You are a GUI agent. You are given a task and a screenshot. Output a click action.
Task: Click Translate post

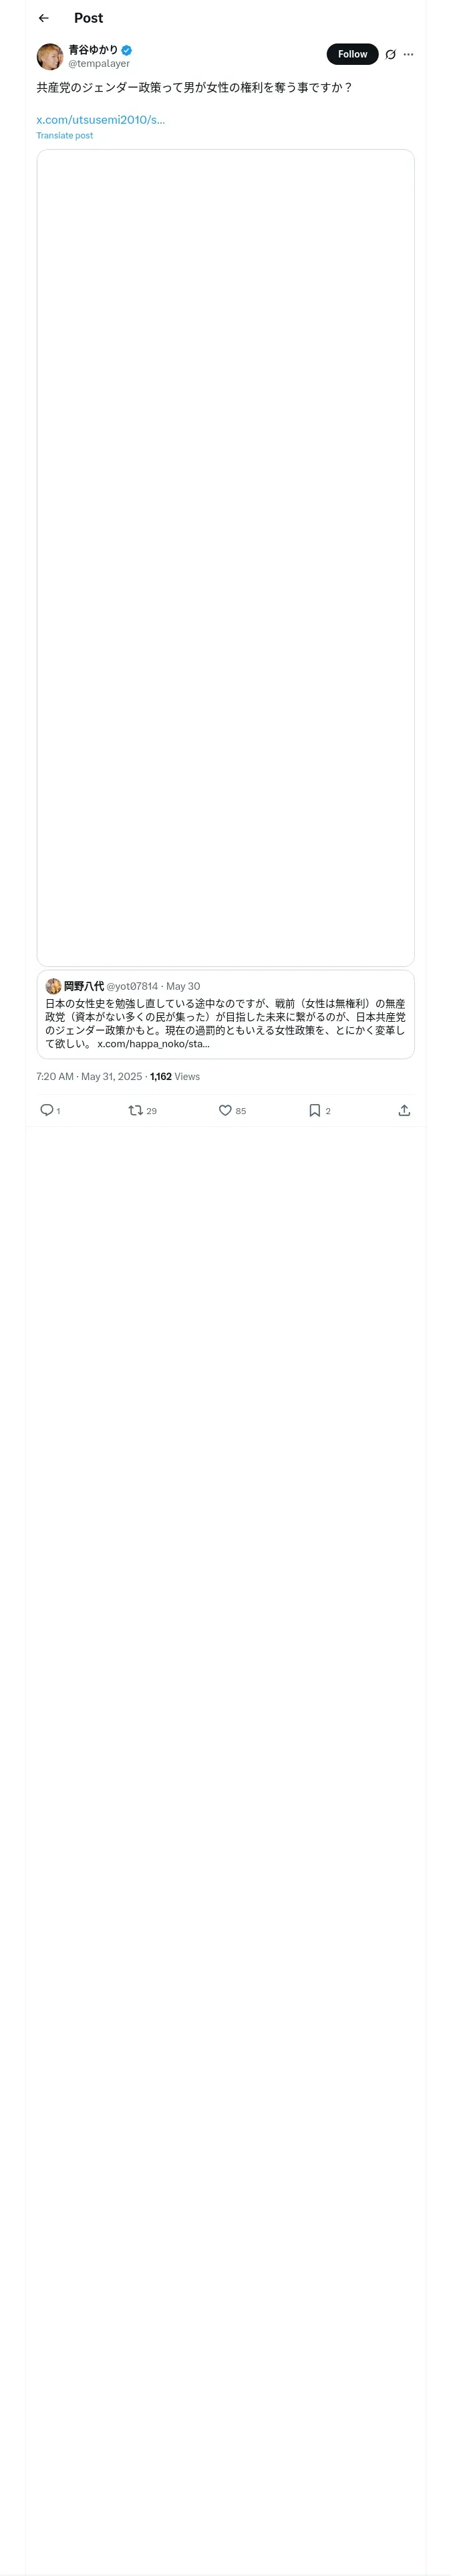[x=64, y=135]
